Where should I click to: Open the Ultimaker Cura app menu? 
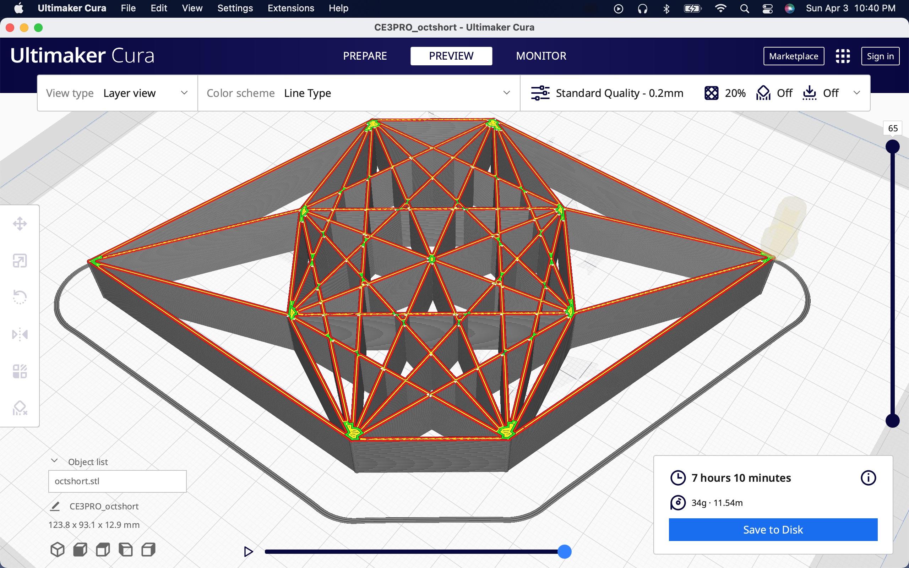[72, 8]
